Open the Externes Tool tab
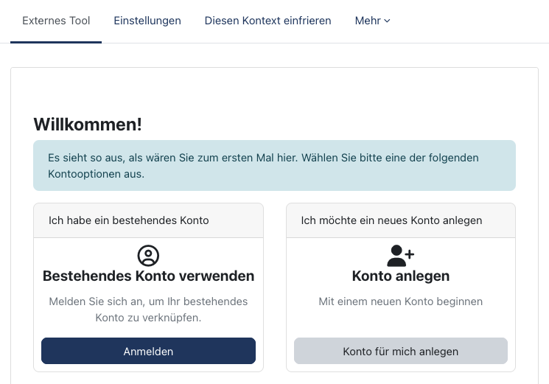Screen dimensions: 549x384 [56, 21]
